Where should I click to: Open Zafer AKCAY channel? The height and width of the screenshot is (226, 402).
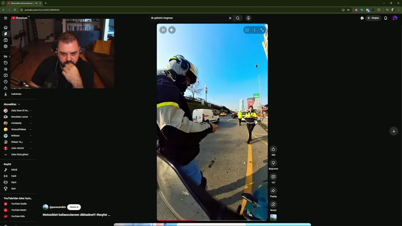click(x=18, y=148)
